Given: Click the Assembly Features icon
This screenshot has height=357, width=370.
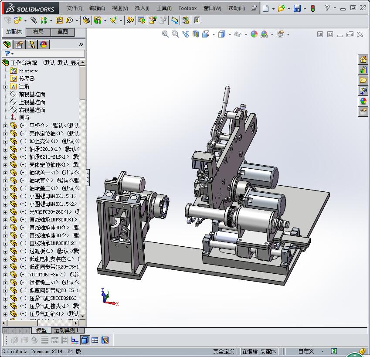Looking at the screenshot, I should (x=98, y=20).
